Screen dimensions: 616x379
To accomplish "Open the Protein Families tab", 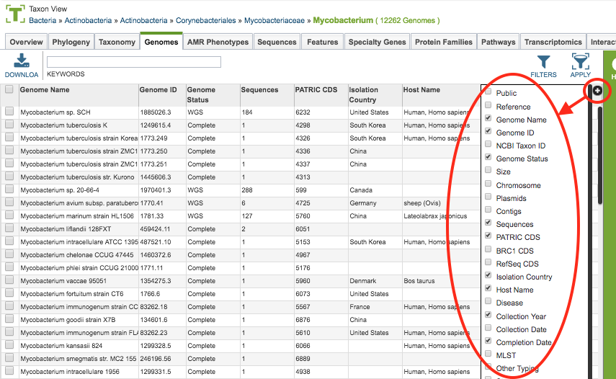I will [x=444, y=42].
